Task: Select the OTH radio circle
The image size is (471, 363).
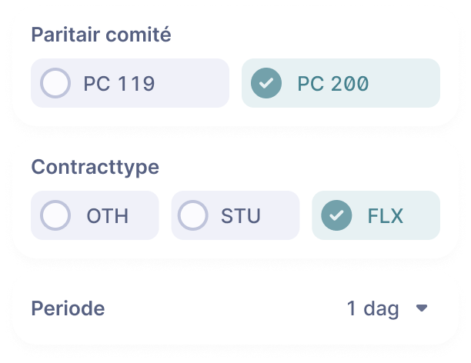Action: click(56, 215)
